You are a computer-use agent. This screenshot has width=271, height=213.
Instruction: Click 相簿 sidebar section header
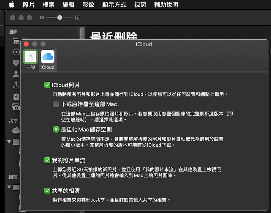tap(13, 177)
